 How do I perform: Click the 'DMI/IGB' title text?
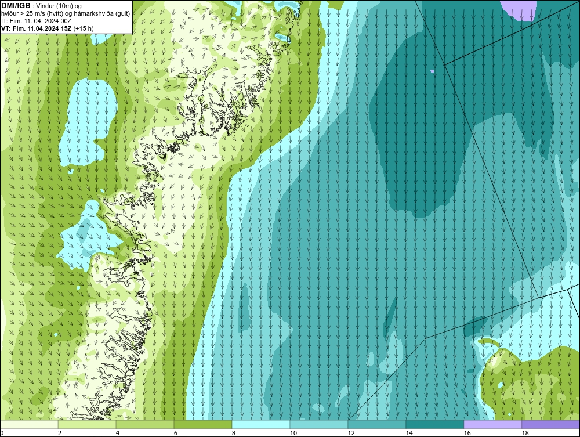[16, 6]
